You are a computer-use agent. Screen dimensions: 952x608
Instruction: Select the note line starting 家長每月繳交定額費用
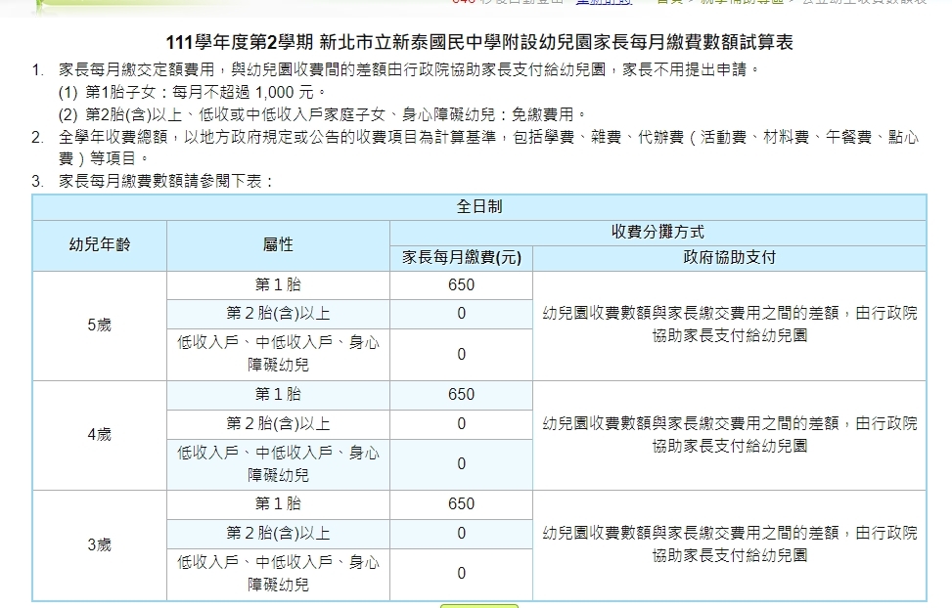click(409, 69)
